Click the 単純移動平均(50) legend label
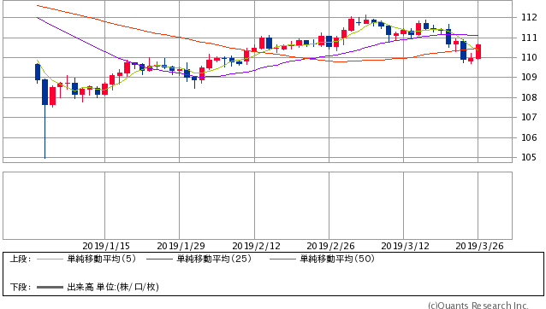This screenshot has width=546, height=309. pos(337,259)
